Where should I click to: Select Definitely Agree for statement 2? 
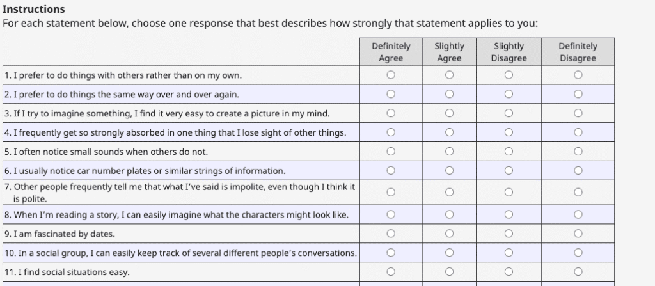(x=391, y=95)
